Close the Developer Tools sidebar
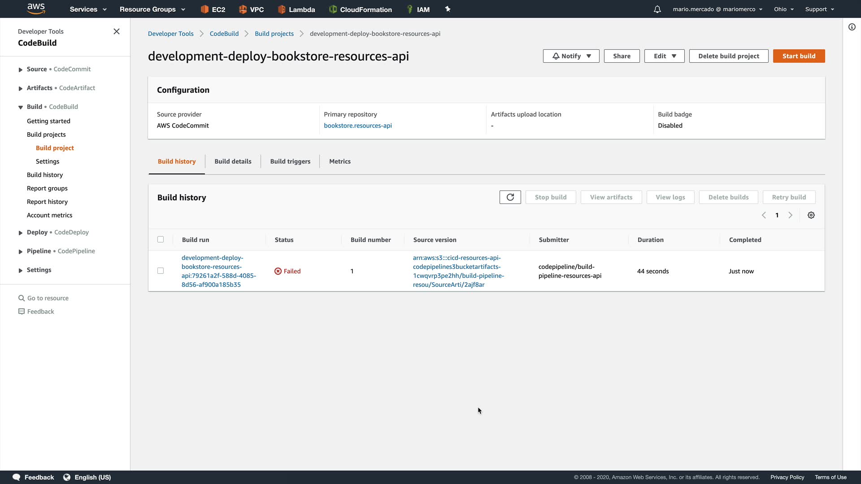The height and width of the screenshot is (484, 861). coord(117,31)
